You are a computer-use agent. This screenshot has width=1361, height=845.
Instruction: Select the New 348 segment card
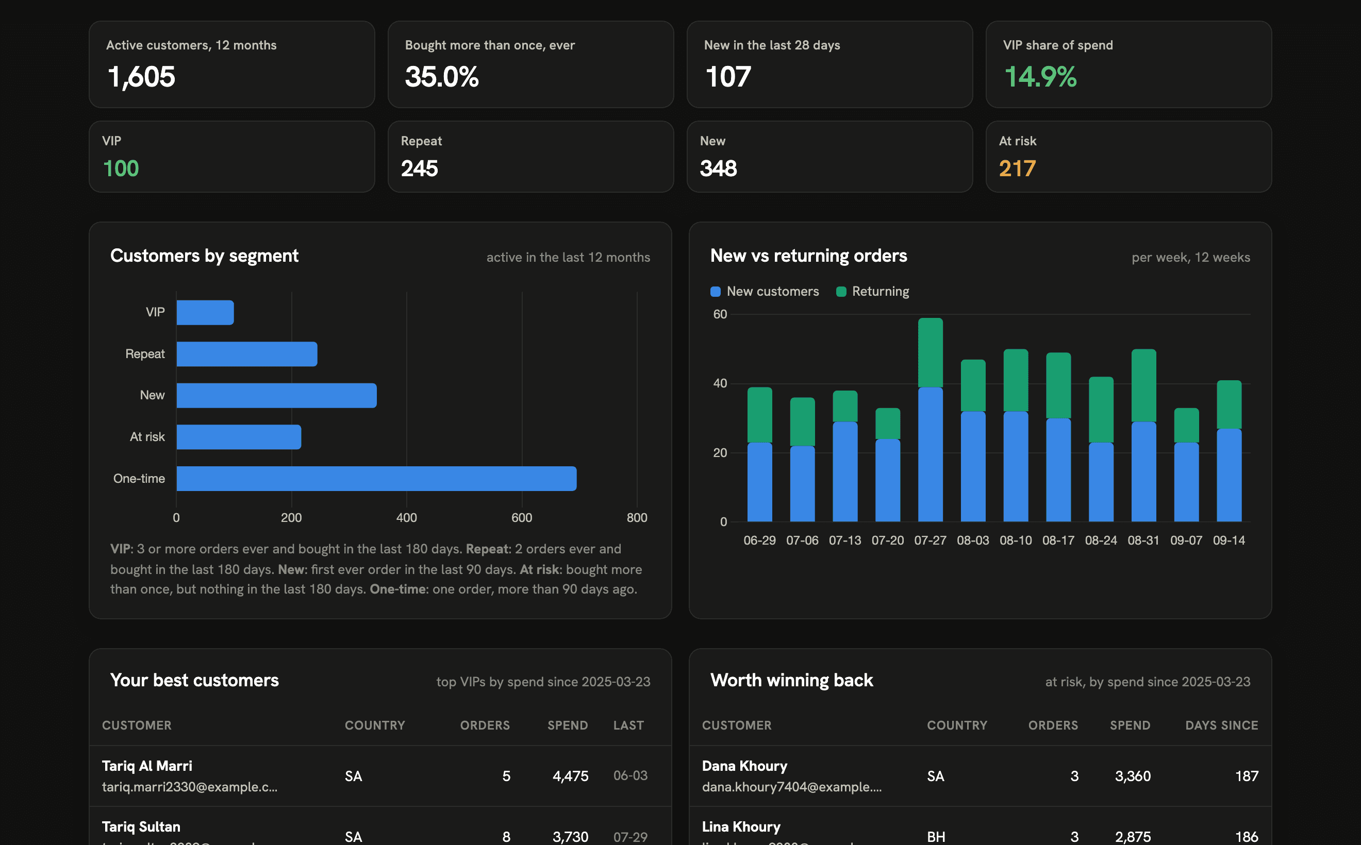pyautogui.click(x=829, y=157)
